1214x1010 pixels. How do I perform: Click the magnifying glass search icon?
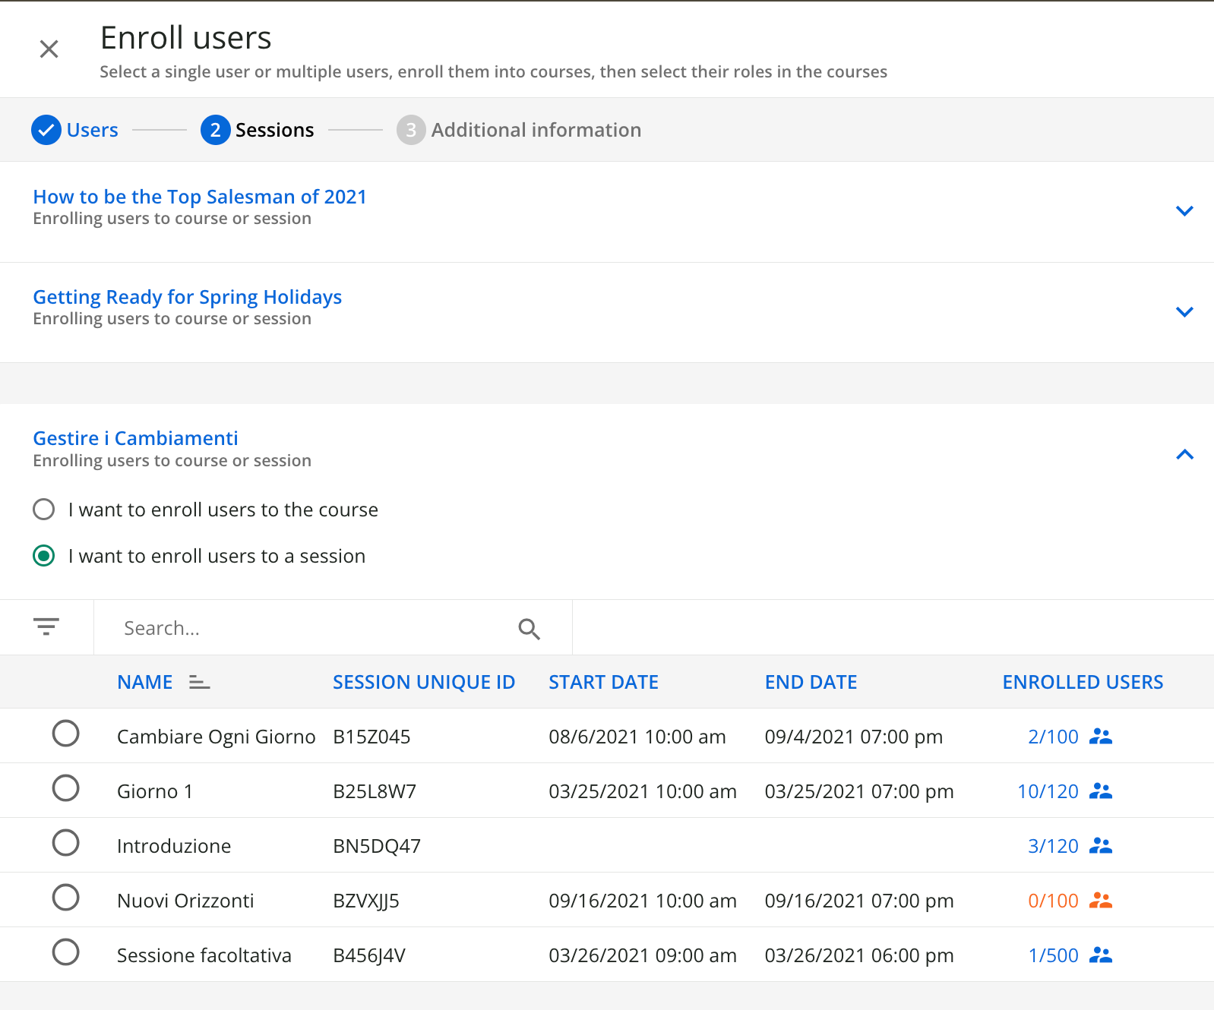point(529,629)
